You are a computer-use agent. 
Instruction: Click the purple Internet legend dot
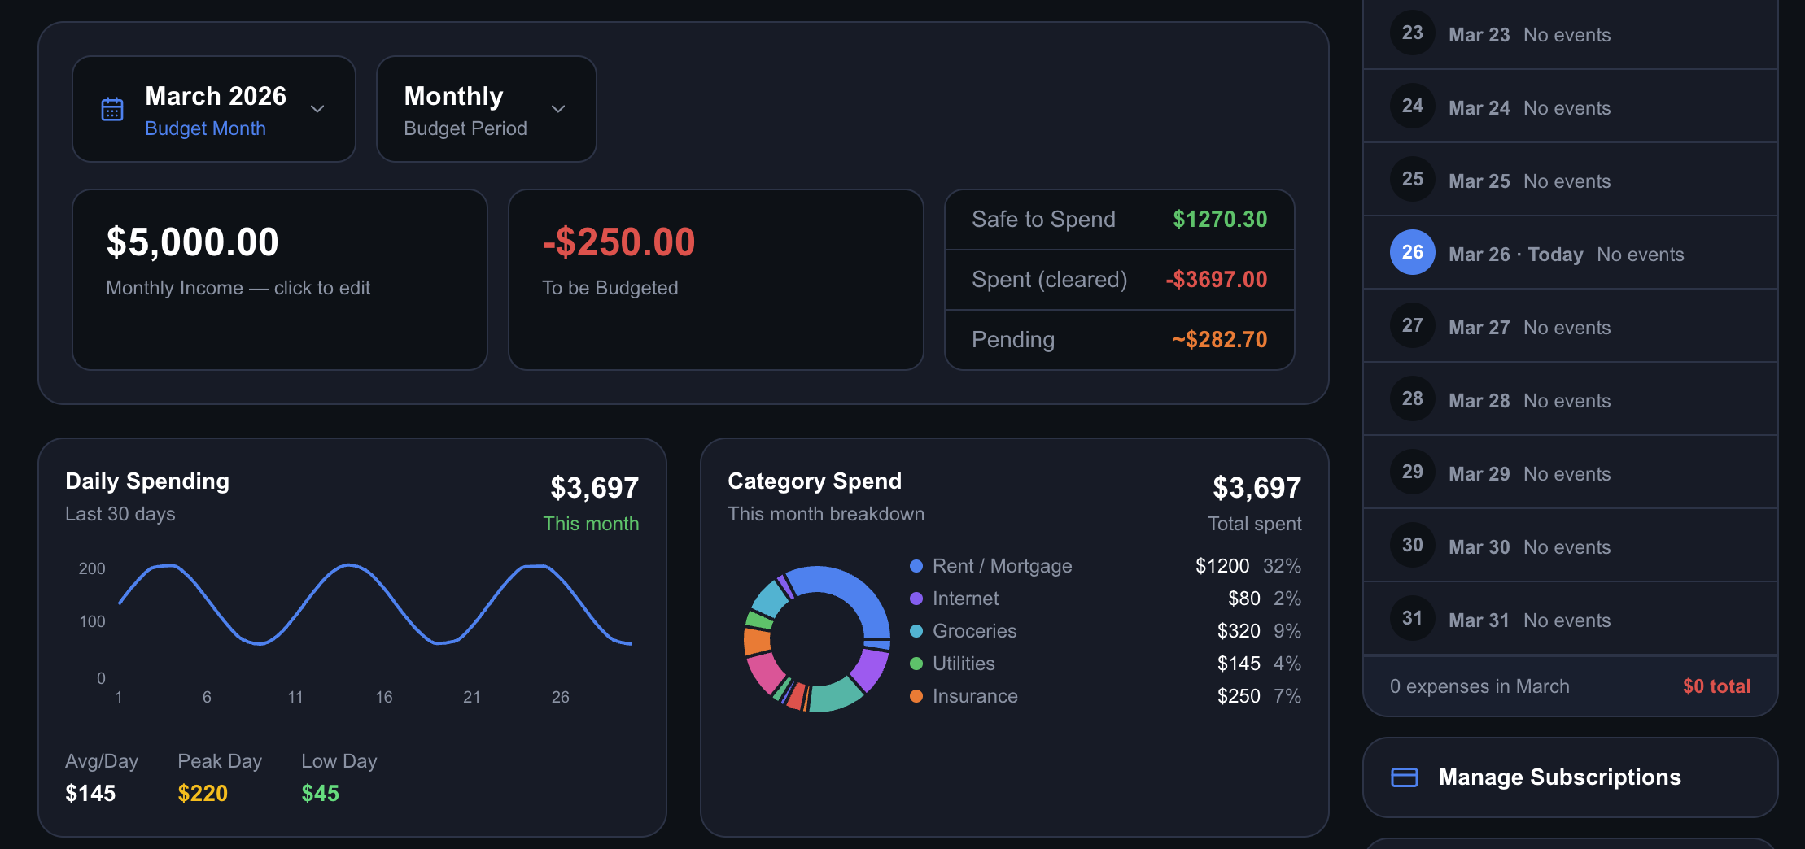(x=916, y=599)
